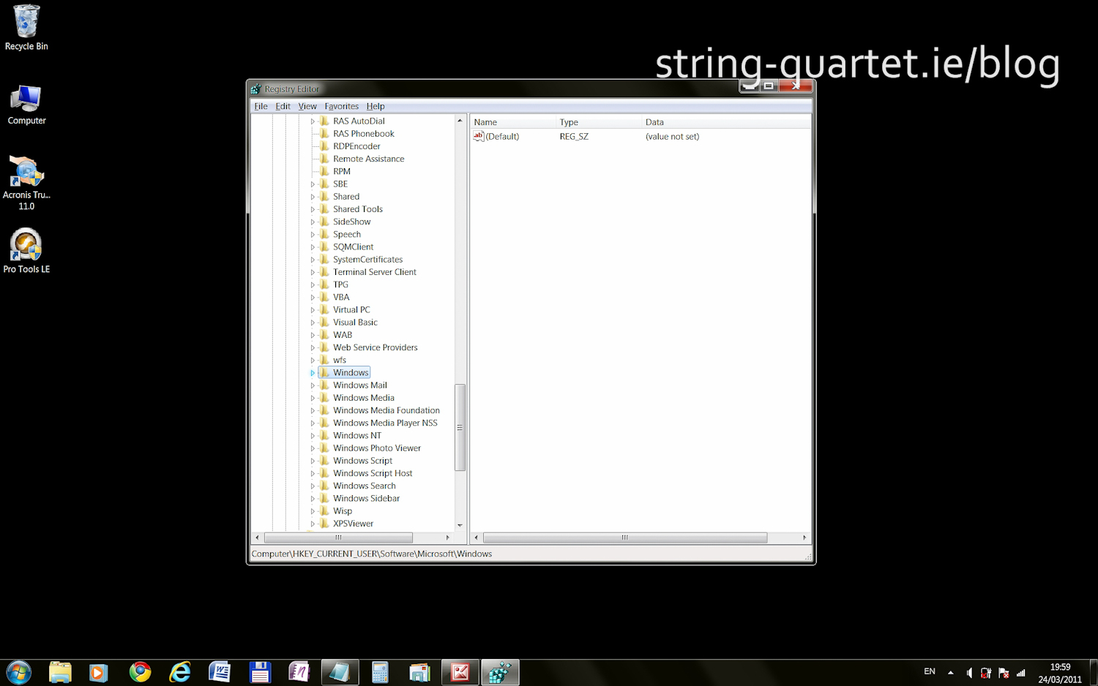This screenshot has width=1098, height=686.
Task: Click the Registry Editor title bar icon
Action: click(x=255, y=88)
